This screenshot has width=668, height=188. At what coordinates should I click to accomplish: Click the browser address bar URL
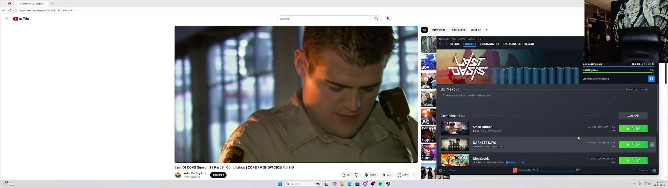click(46, 10)
